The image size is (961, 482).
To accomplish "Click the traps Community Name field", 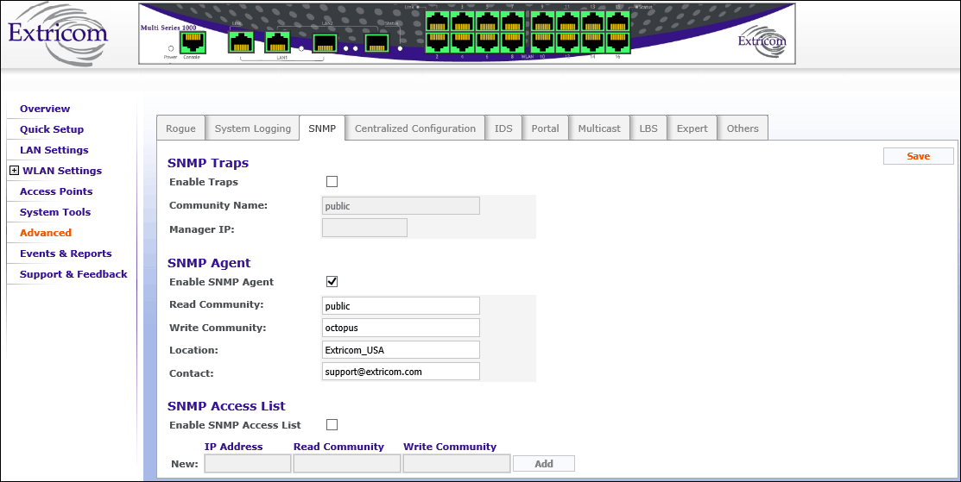I will [x=401, y=205].
